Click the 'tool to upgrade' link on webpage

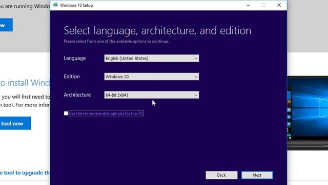click(25, 173)
